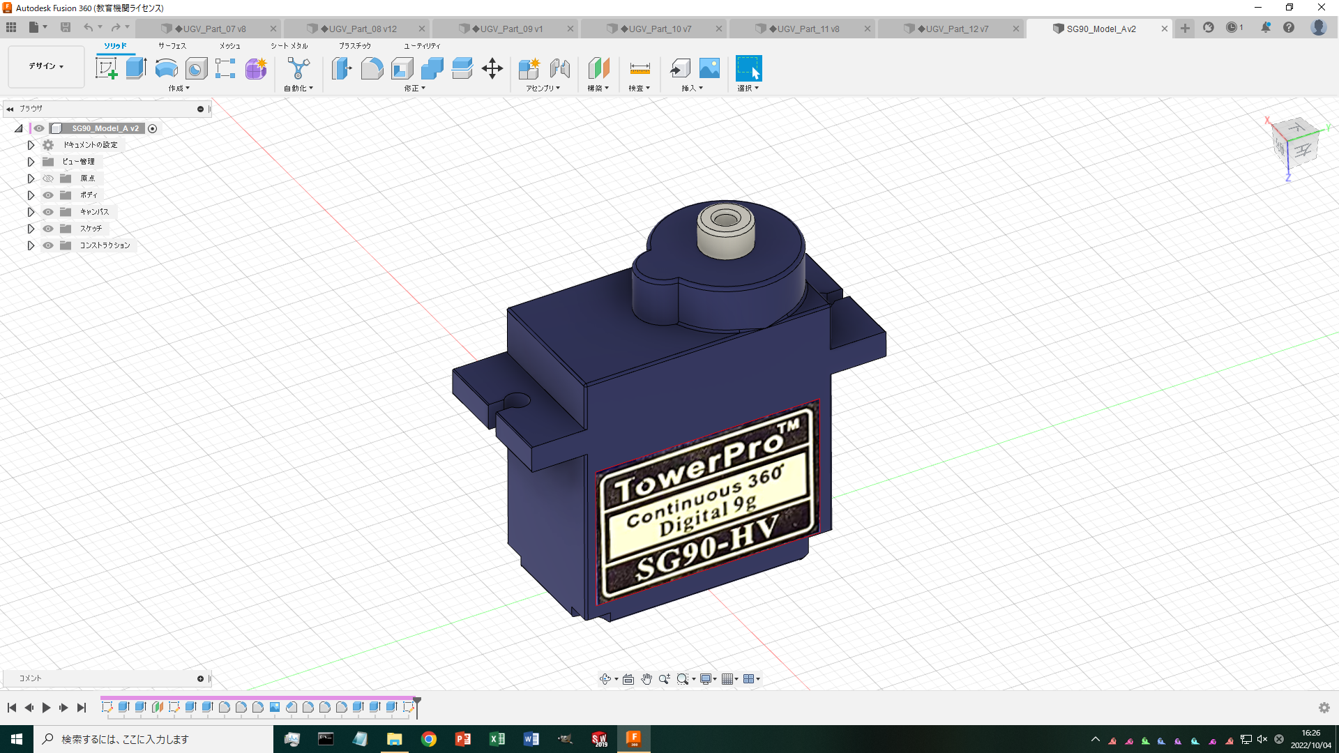
Task: Step timeline back one feature
Action: pyautogui.click(x=29, y=708)
